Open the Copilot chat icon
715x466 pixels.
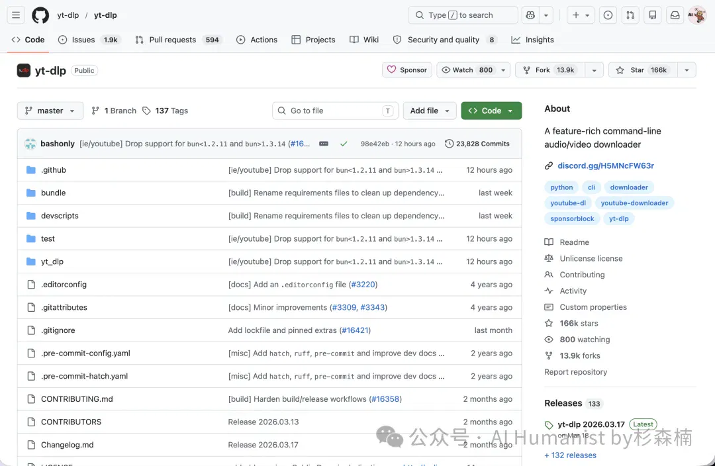(x=530, y=15)
